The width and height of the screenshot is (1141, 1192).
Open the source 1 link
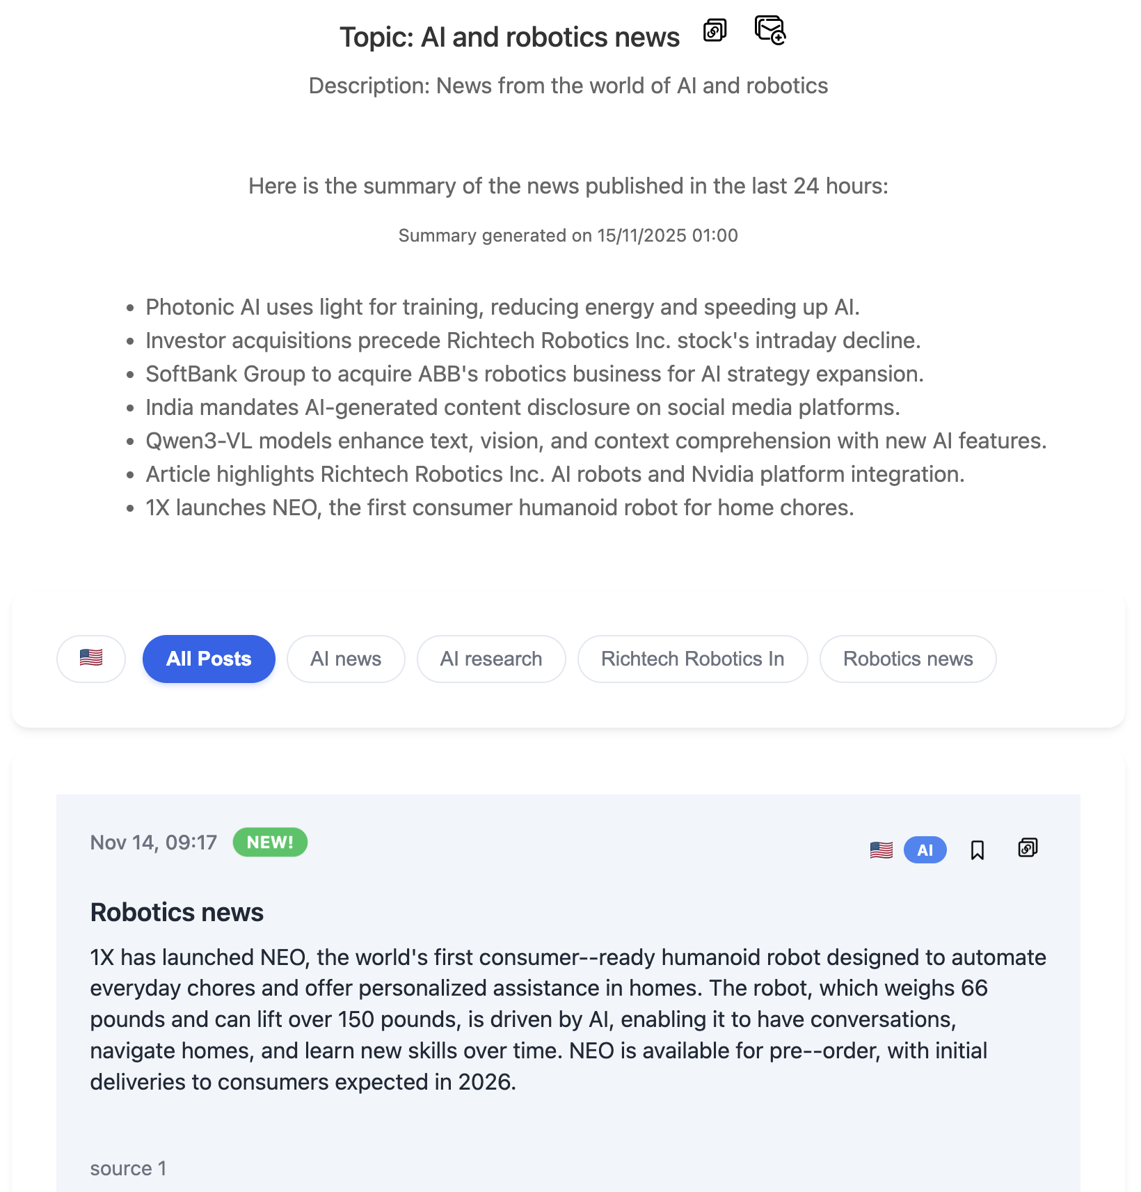tap(128, 1168)
